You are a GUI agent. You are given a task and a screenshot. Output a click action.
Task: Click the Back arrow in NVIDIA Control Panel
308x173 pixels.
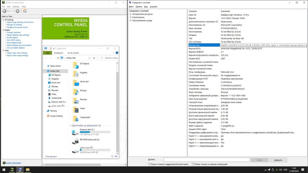tap(5, 11)
